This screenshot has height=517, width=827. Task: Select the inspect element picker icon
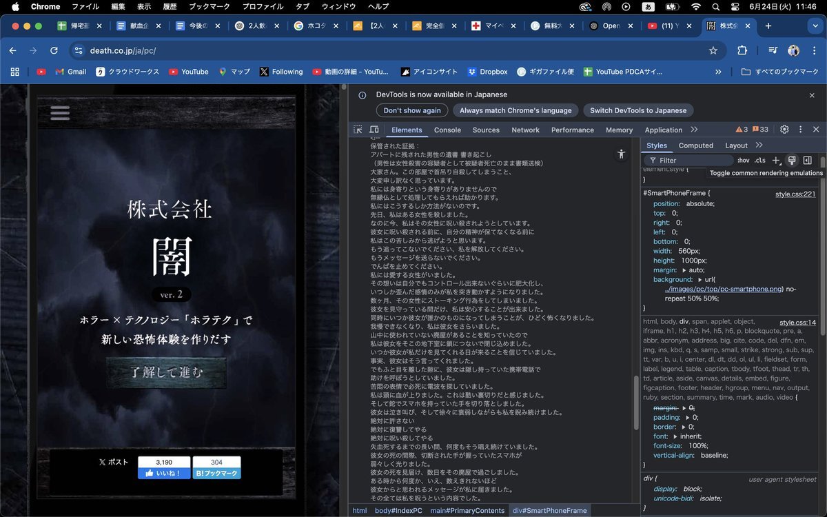click(358, 130)
